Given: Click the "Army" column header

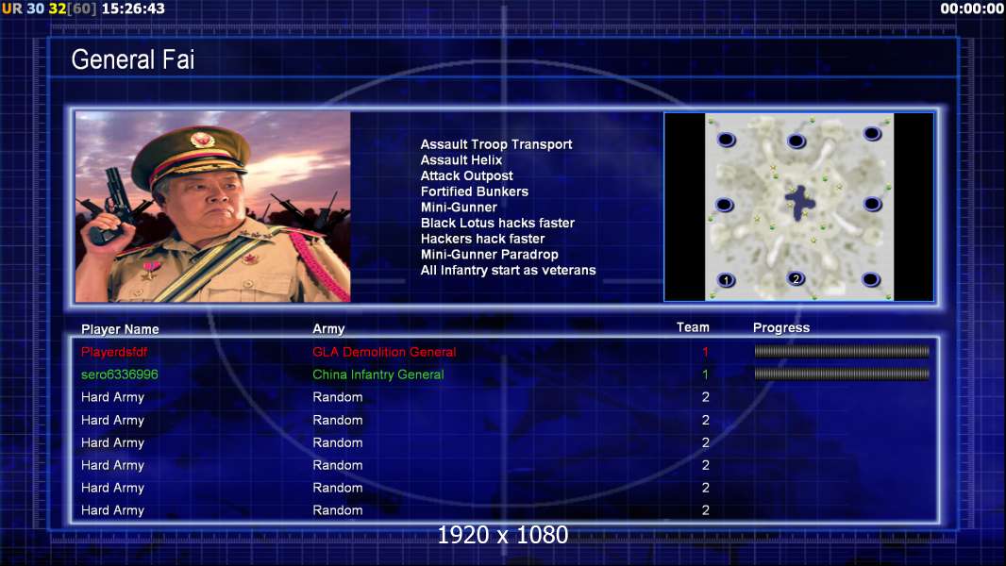Looking at the screenshot, I should point(328,329).
